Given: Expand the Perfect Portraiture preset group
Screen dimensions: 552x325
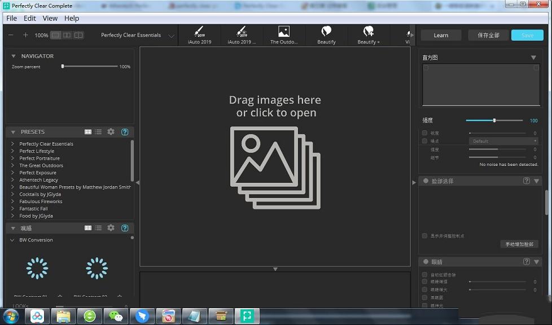Looking at the screenshot, I should click(x=12, y=159).
